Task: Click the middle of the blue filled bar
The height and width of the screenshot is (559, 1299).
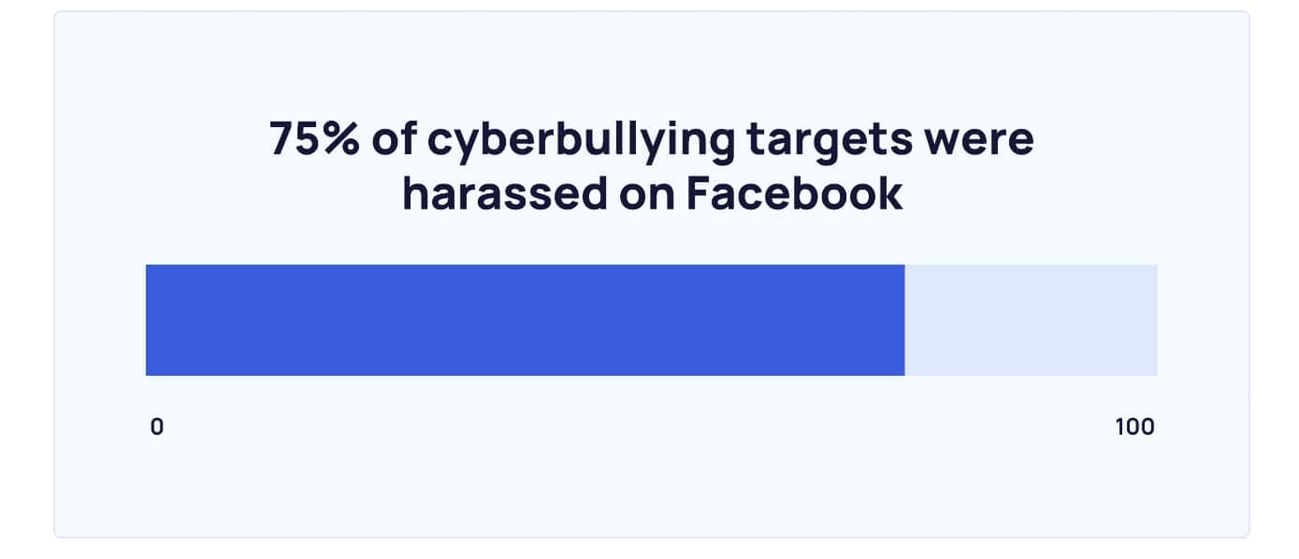Action: 525,320
